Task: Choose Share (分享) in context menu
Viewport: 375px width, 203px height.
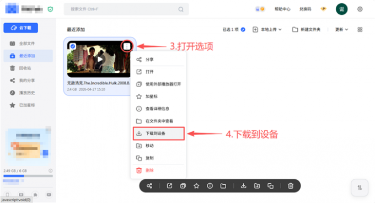Action: click(158, 60)
